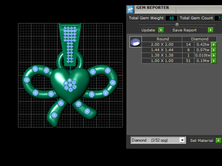
Task: Click the gem cluster on the heart
Action: 70,85
